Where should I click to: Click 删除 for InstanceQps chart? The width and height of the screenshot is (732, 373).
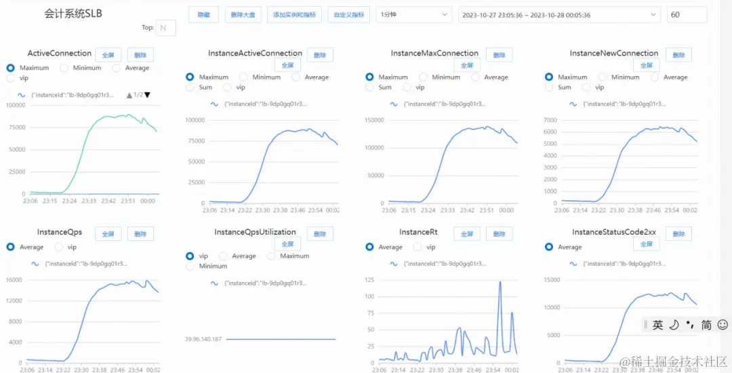pyautogui.click(x=140, y=234)
